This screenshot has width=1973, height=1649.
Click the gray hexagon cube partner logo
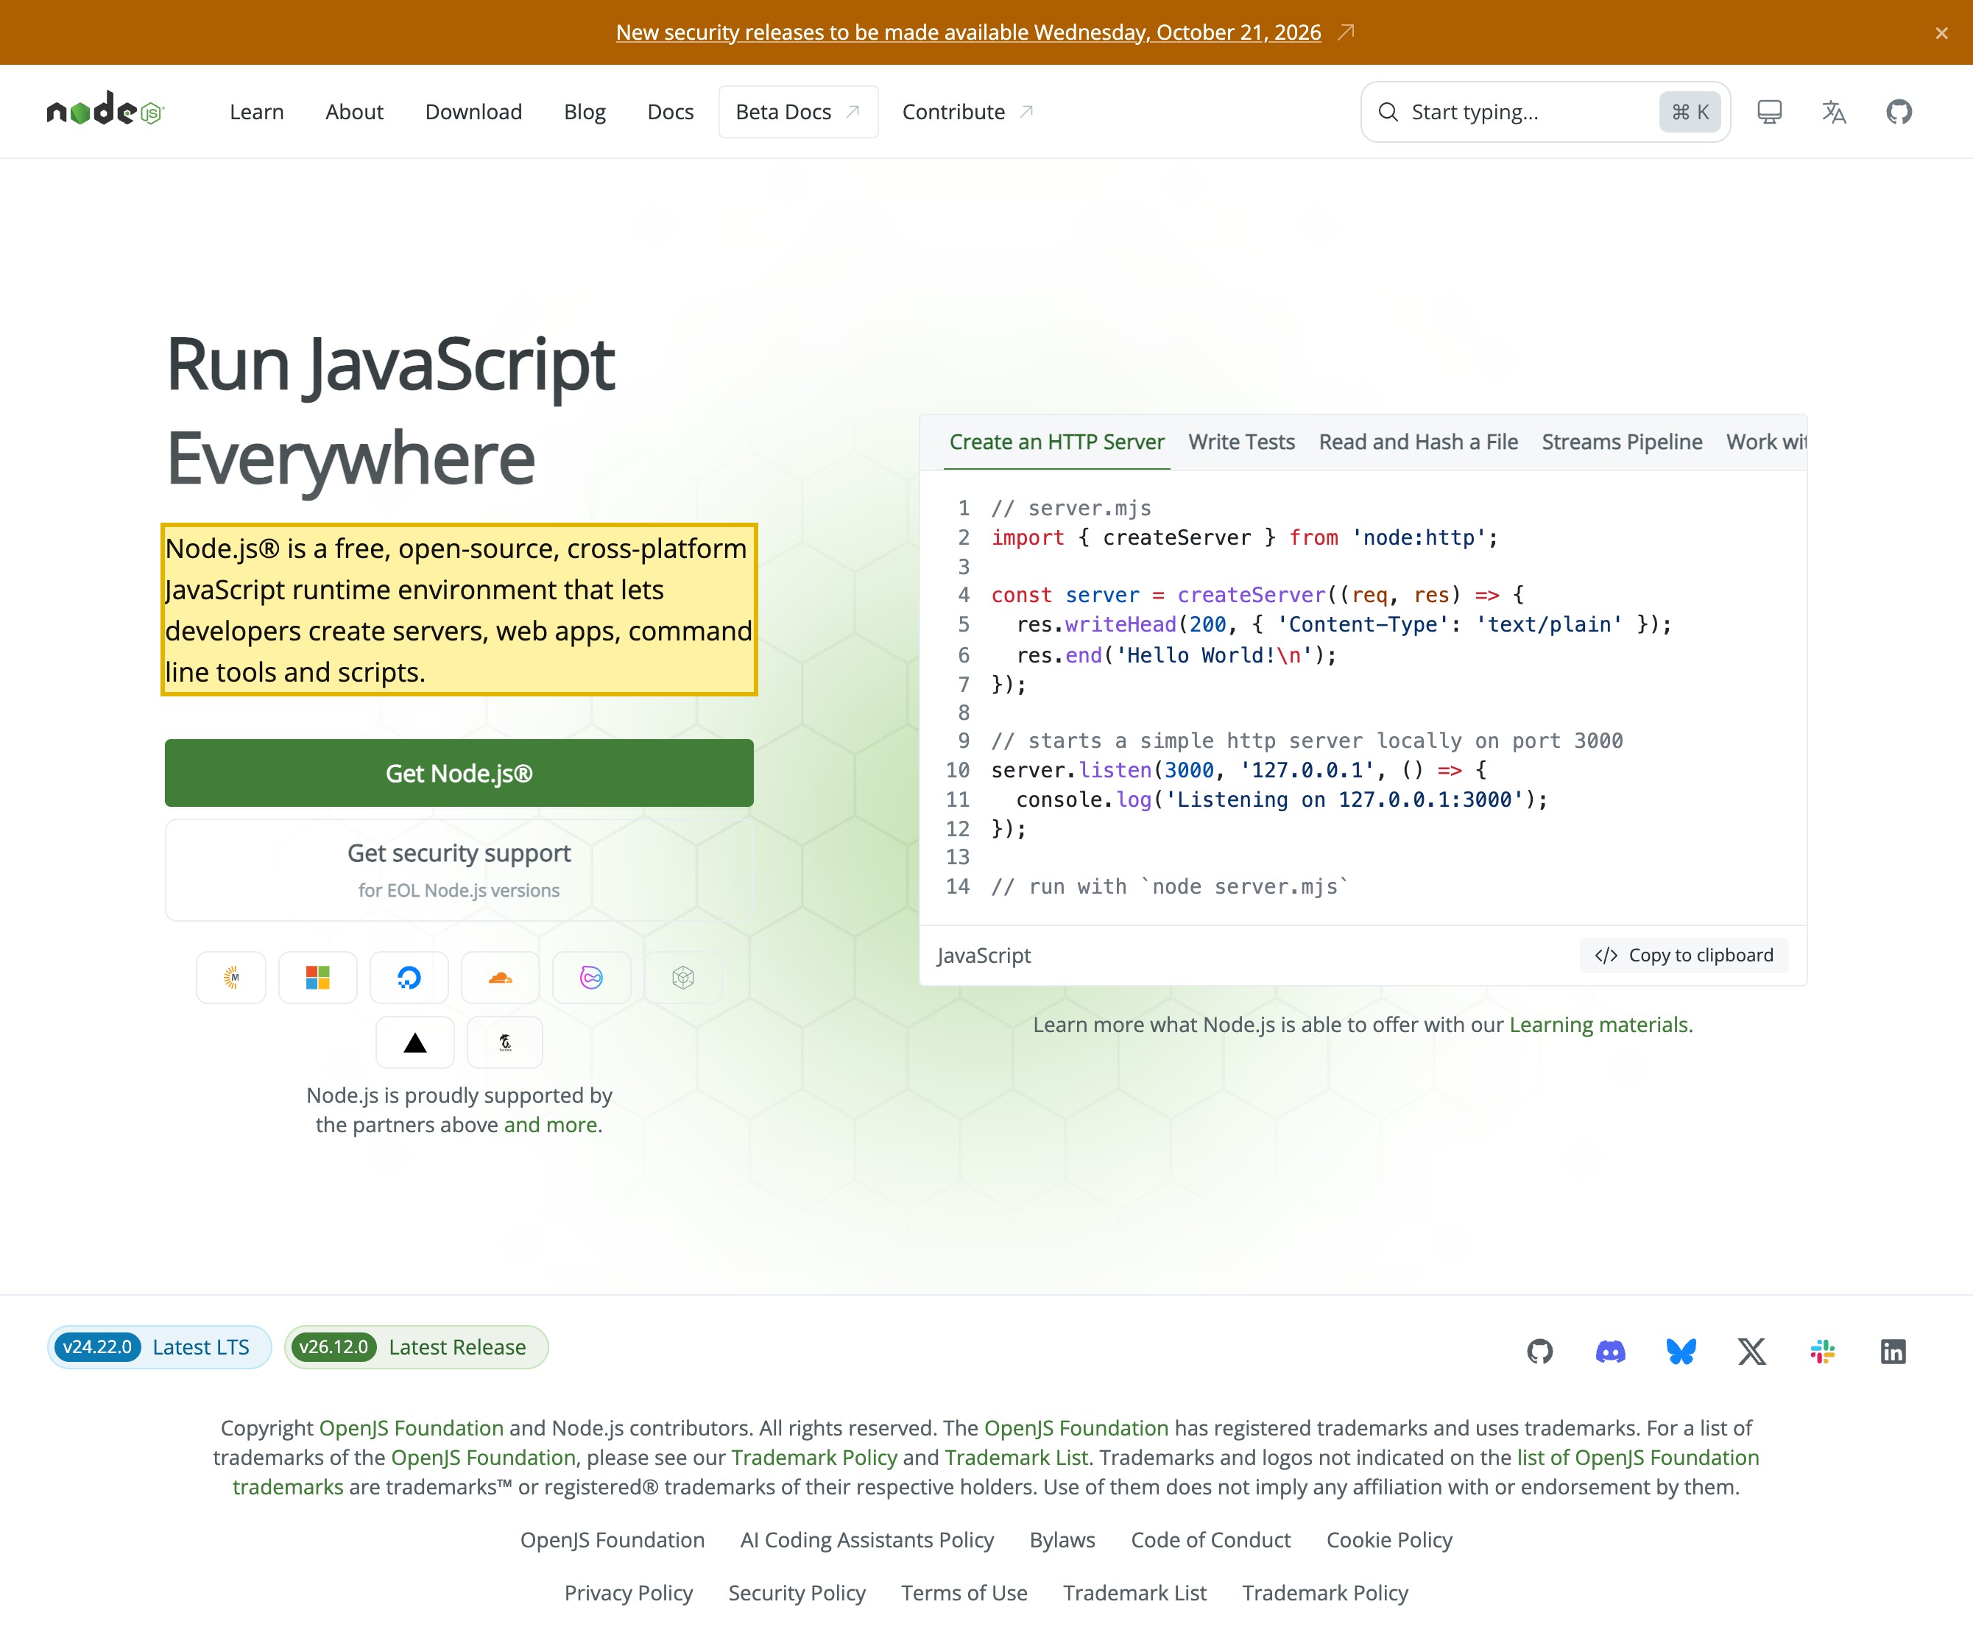tap(683, 977)
